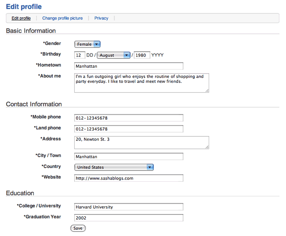Click the Address box resize handle

click(x=207, y=146)
